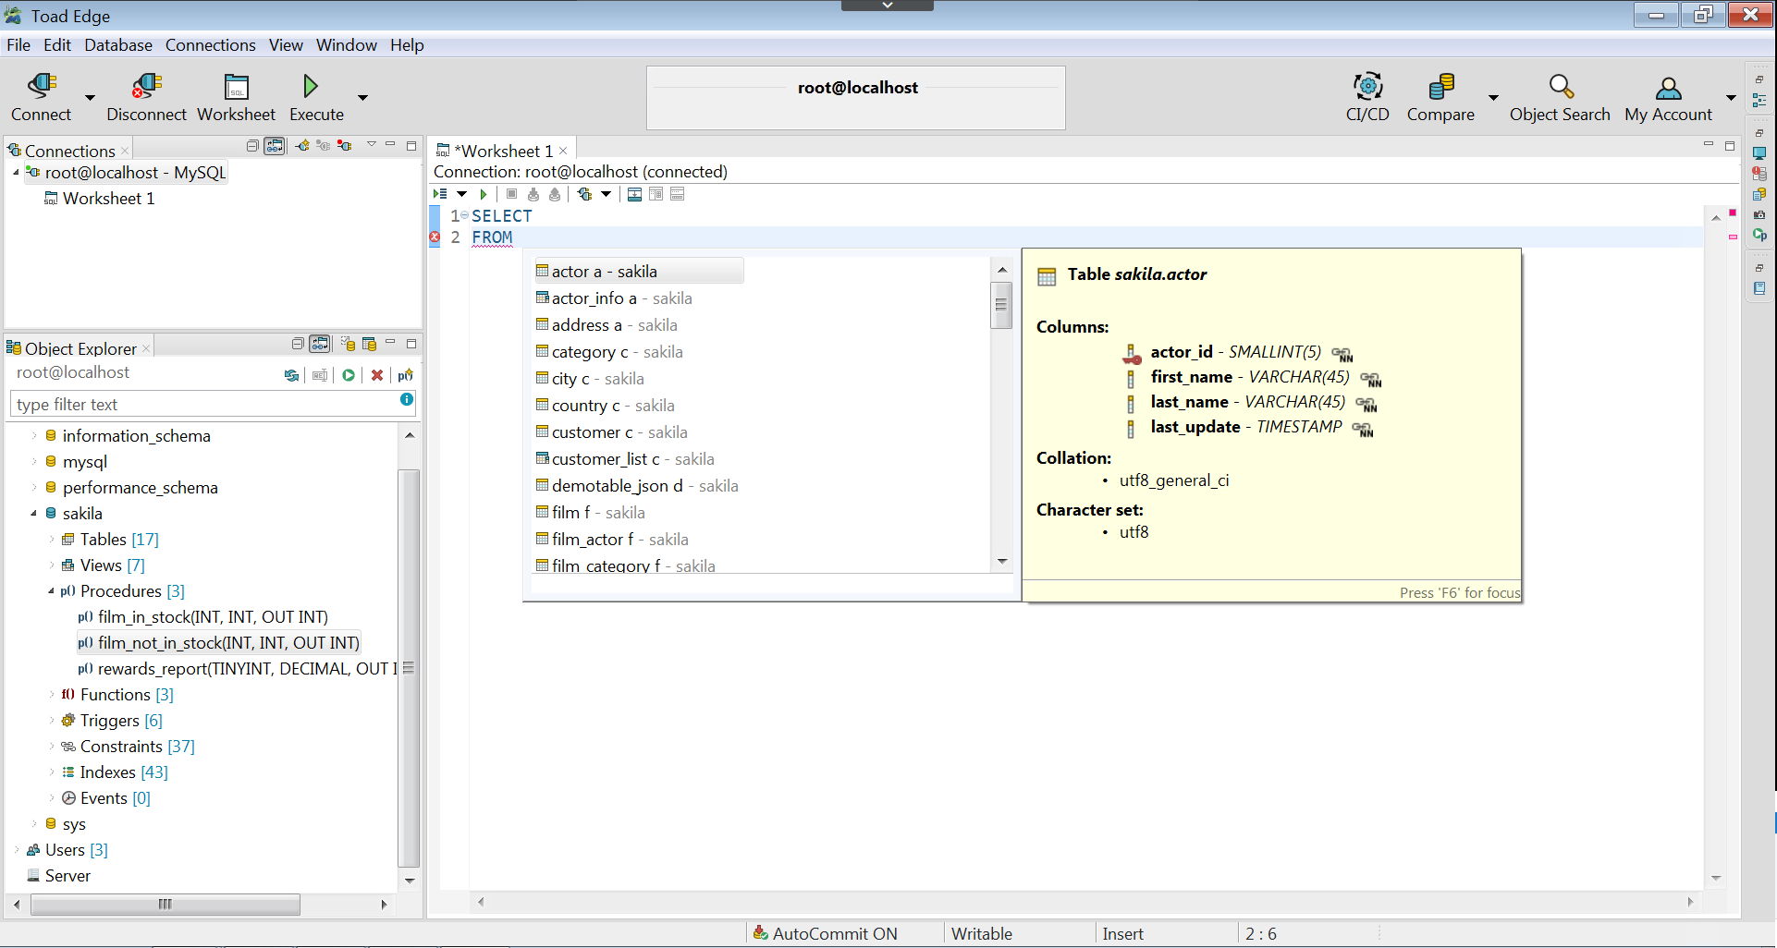Collapse root@localhost - MySQL connection node
Image resolution: width=1777 pixels, height=948 pixels.
[16, 172]
